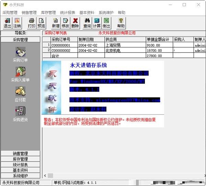Click the left arrow of horizontal scrollbar
This screenshot has height=186, width=206.
click(x=45, y=175)
